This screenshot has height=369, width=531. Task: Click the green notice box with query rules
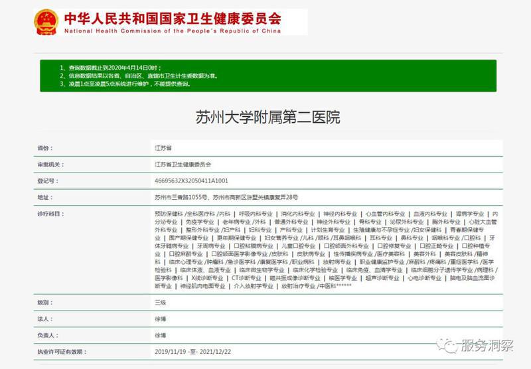[267, 76]
